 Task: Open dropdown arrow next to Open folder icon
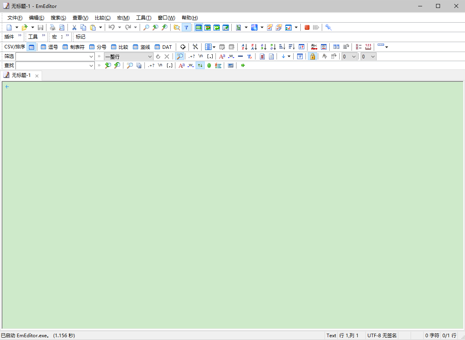[33, 27]
